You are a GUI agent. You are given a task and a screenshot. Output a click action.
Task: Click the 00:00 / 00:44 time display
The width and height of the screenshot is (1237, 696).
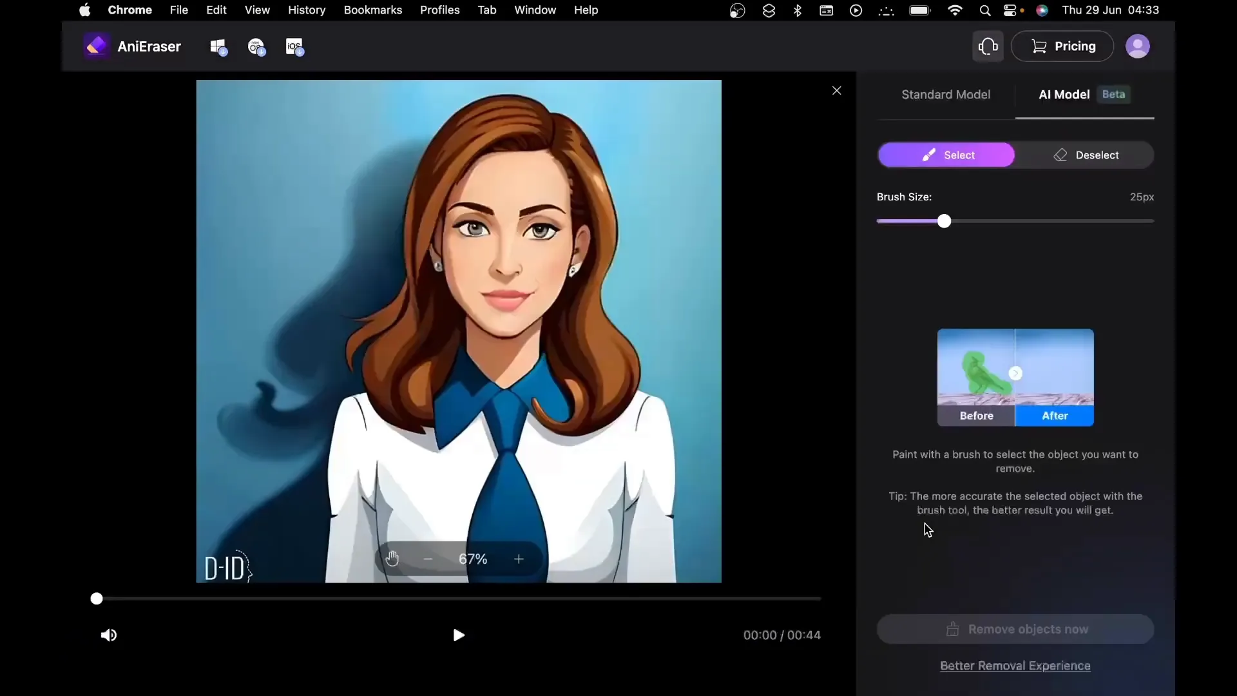782,635
